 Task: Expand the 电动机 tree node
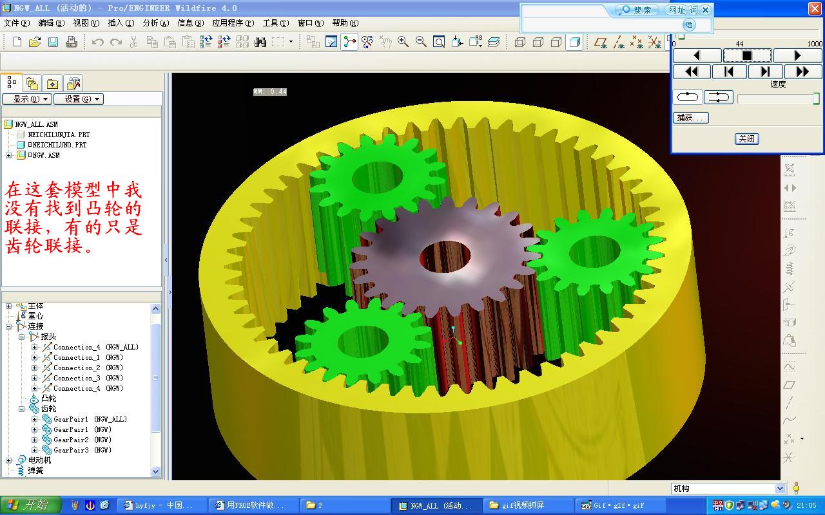[8, 460]
